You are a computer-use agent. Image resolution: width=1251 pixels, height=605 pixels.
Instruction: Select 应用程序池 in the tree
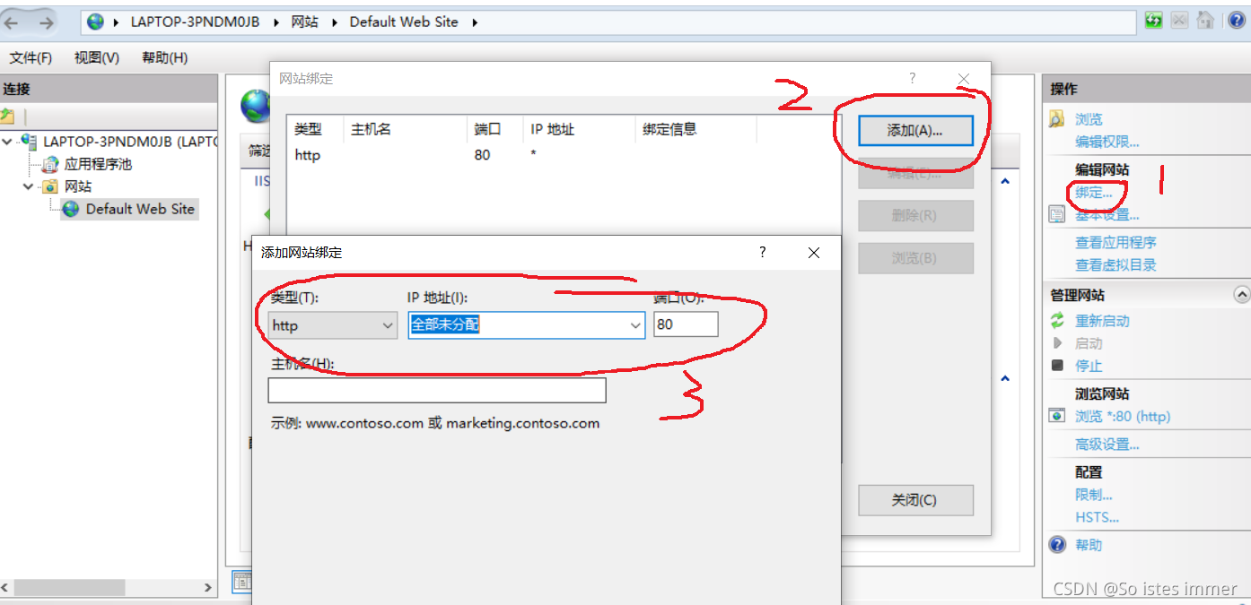98,164
